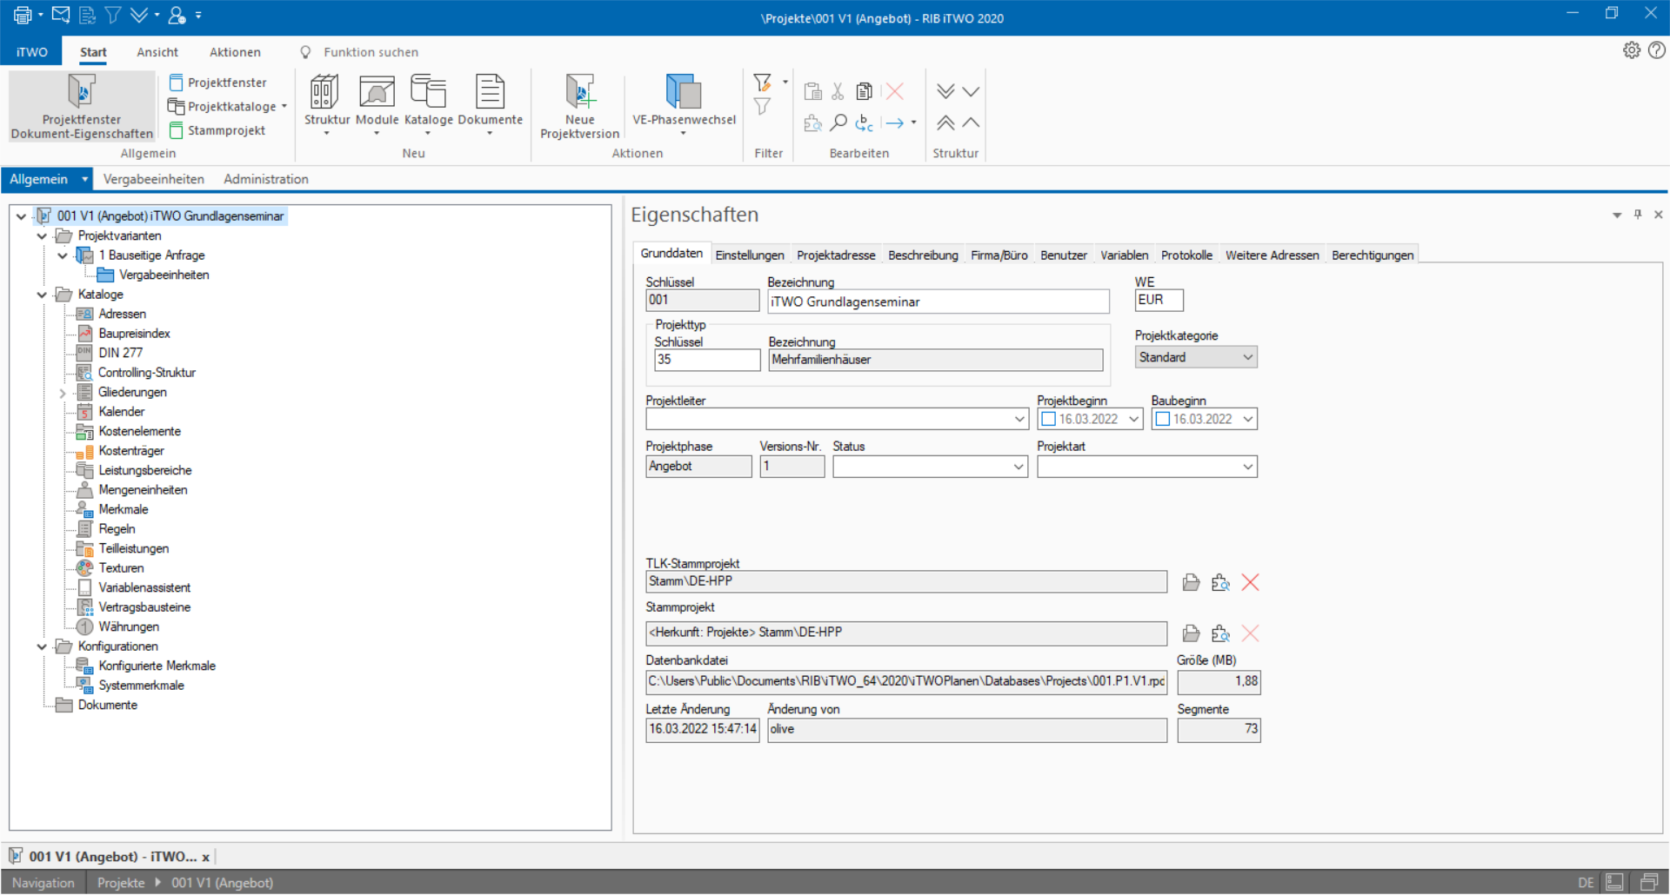This screenshot has width=1670, height=895.
Task: Click the Funktion suchen search box
Action: click(371, 52)
